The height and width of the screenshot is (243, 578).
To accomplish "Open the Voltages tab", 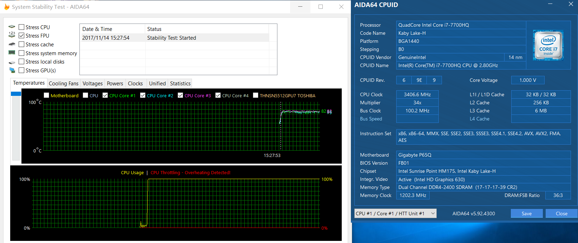I will (92, 83).
